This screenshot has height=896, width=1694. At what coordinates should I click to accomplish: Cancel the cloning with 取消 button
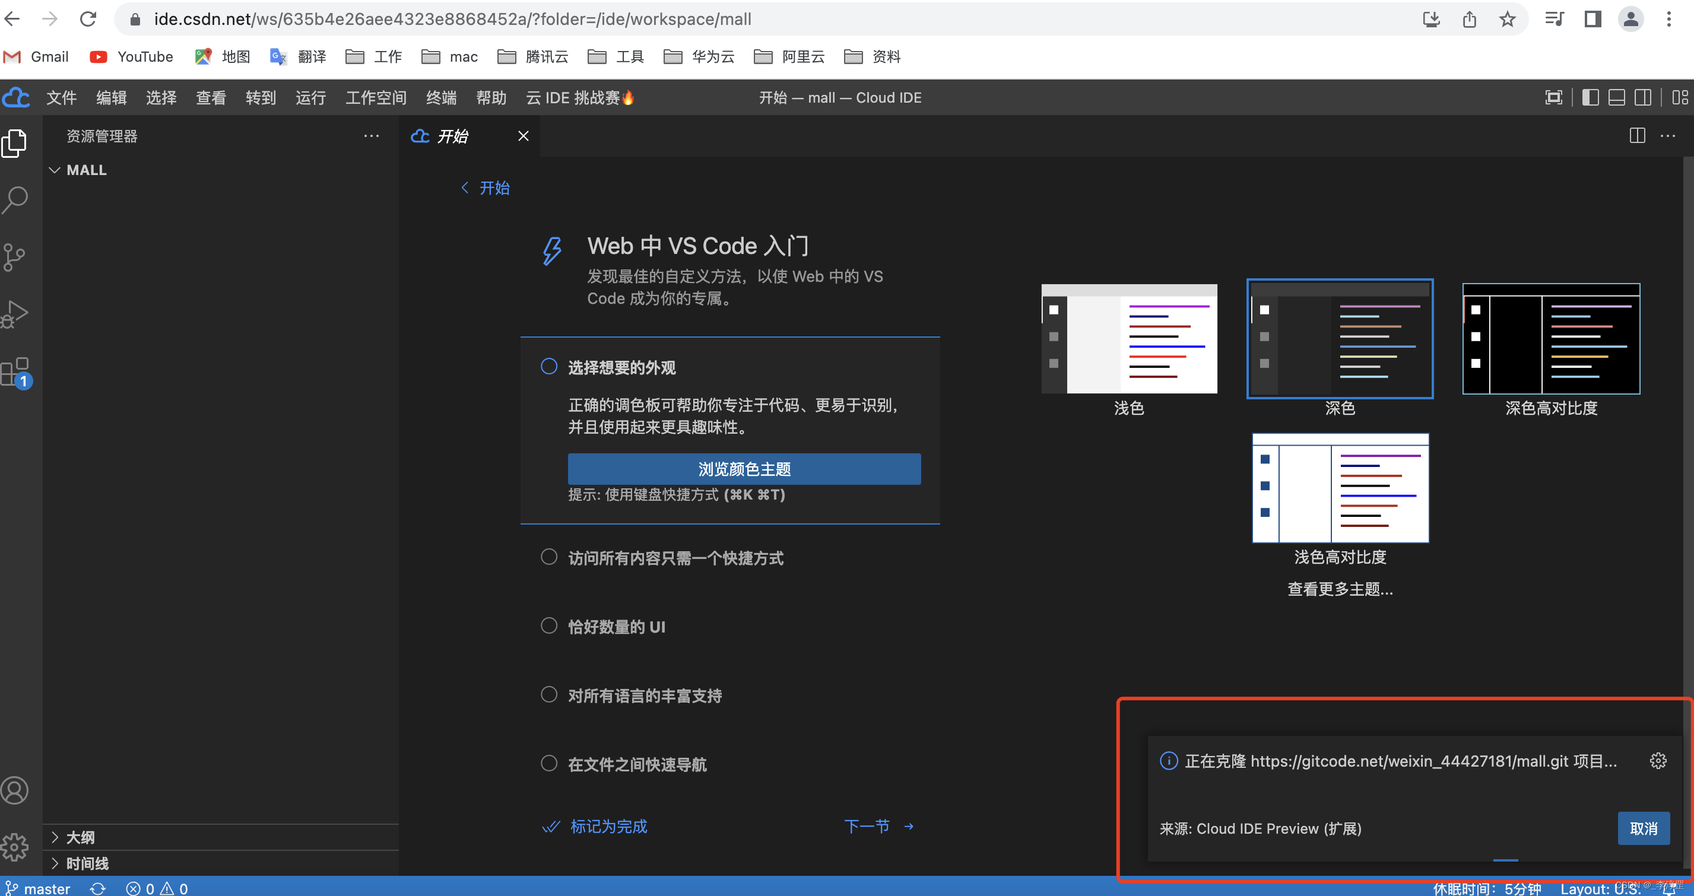[1644, 828]
